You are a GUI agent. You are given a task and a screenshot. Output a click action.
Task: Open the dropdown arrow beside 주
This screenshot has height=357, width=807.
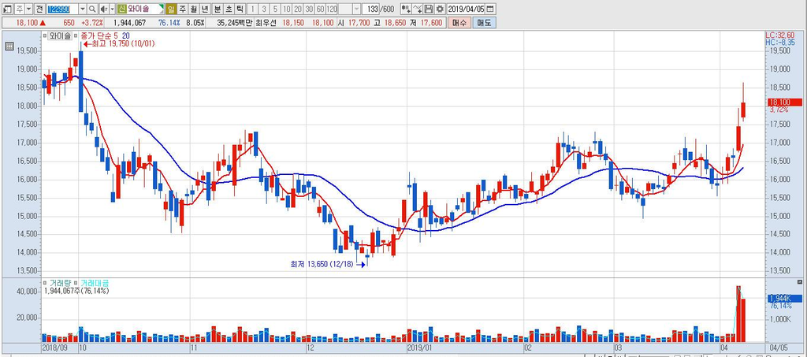(x=28, y=9)
